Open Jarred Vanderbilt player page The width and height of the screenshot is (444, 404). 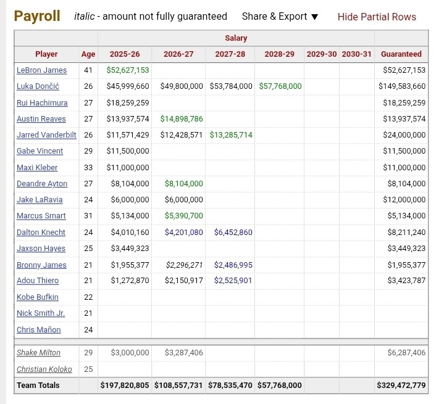click(46, 135)
